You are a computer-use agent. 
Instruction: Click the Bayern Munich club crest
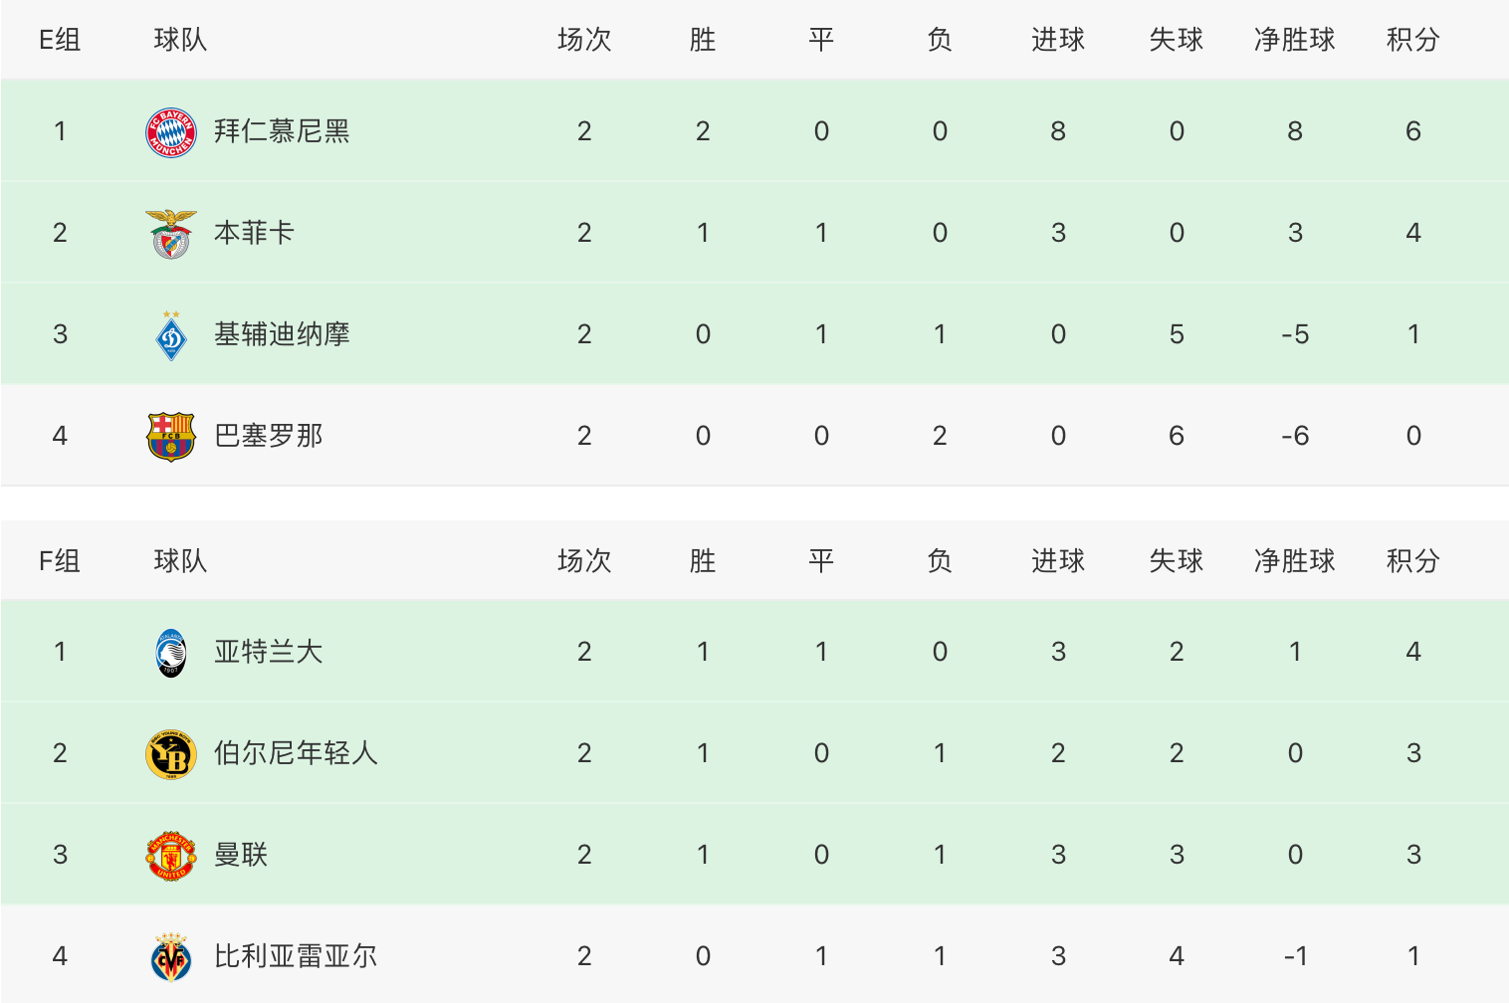(171, 131)
